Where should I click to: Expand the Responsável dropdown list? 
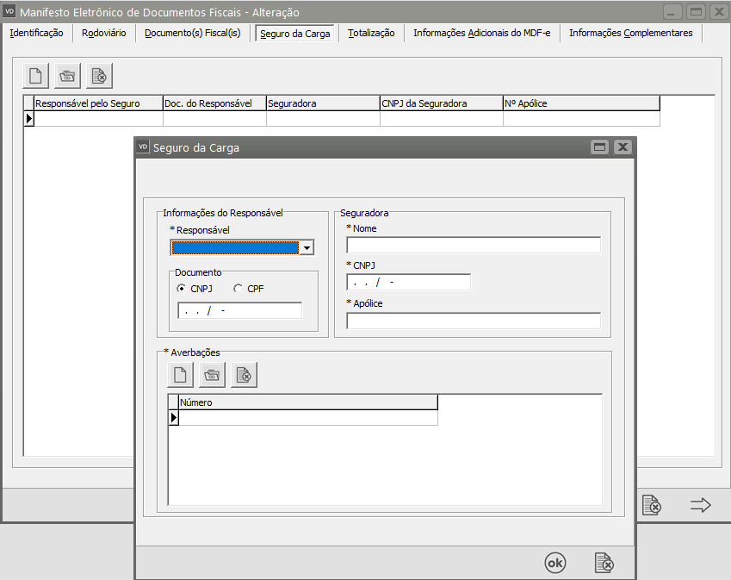point(307,248)
